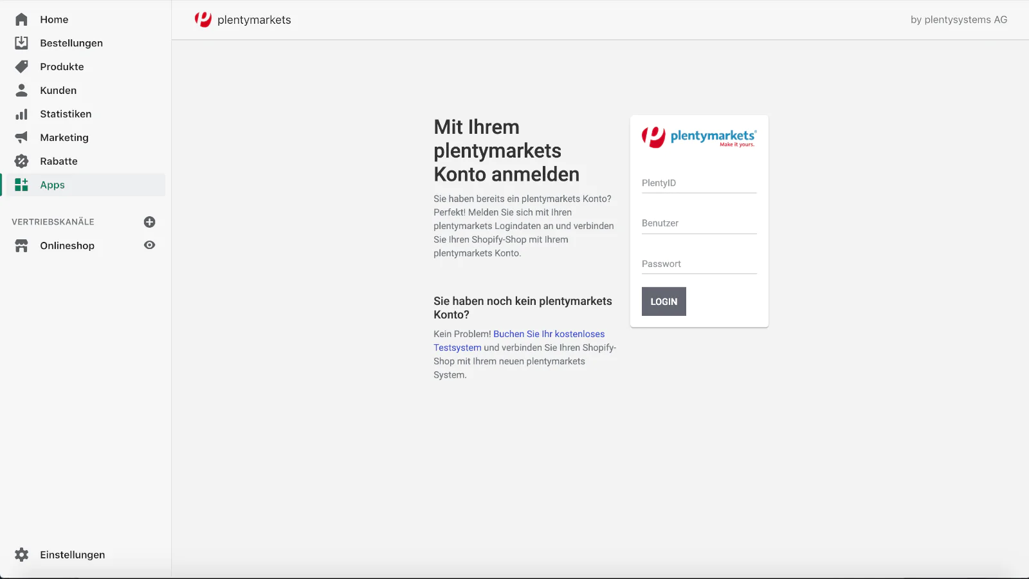Click the Apps grid icon
The width and height of the screenshot is (1029, 579).
pyautogui.click(x=21, y=185)
